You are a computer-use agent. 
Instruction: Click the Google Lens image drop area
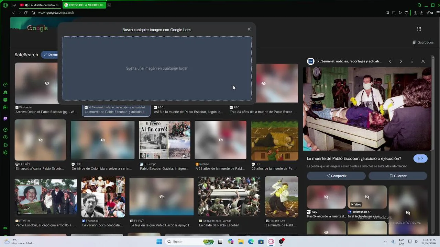[157, 68]
